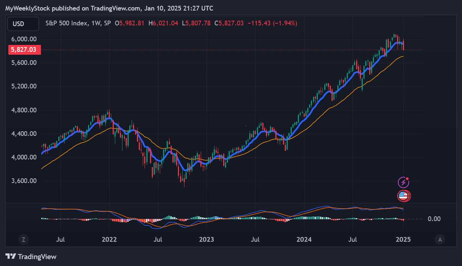Click the 0.00 MACD axis label
Screen dimensions: 462x266
click(434, 219)
